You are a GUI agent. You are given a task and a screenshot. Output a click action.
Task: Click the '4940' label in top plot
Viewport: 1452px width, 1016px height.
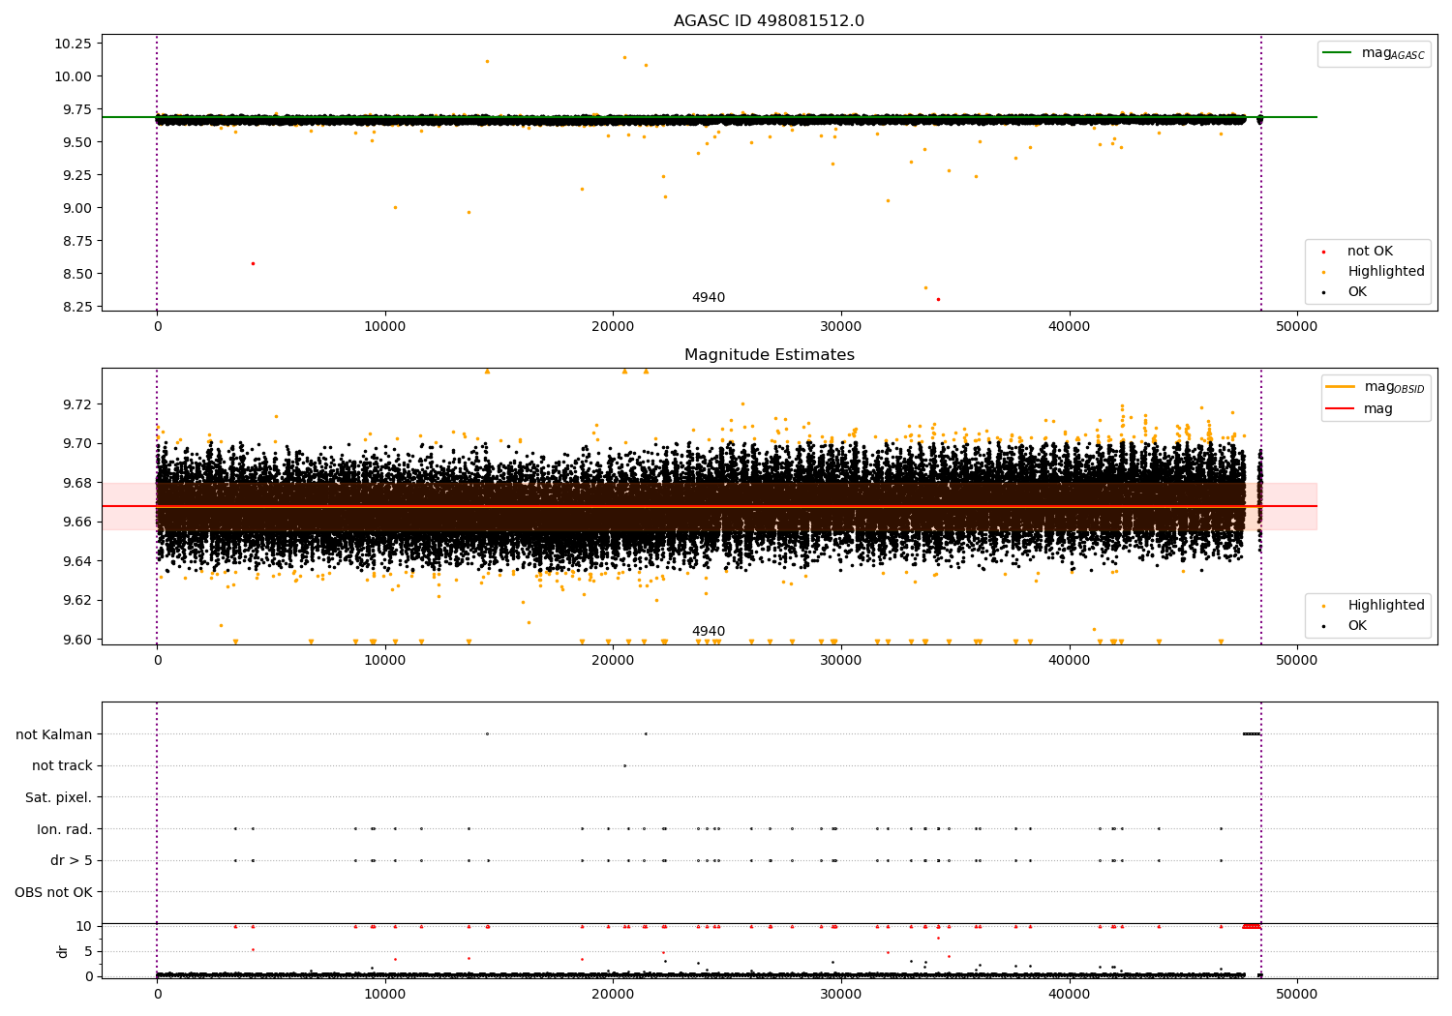(x=709, y=298)
